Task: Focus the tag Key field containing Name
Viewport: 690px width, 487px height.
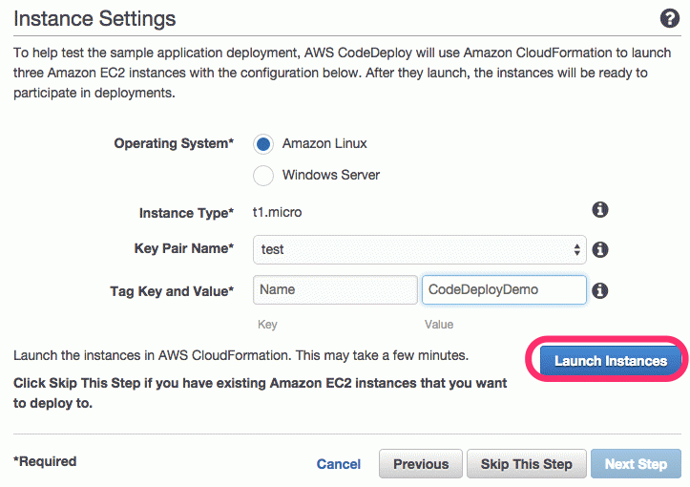Action: (335, 289)
